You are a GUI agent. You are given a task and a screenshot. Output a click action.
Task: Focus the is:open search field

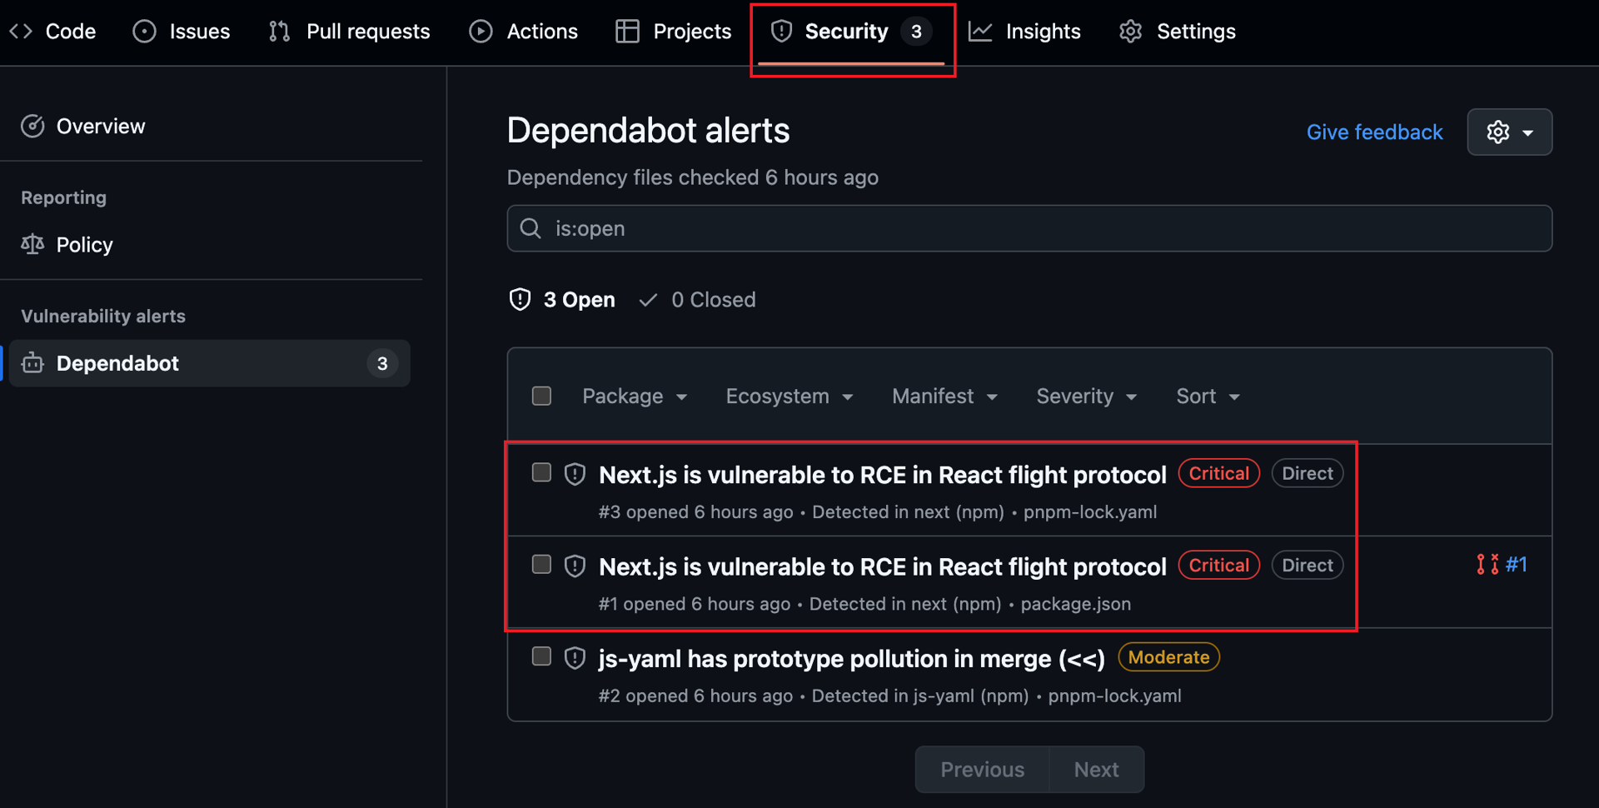pyautogui.click(x=1029, y=228)
